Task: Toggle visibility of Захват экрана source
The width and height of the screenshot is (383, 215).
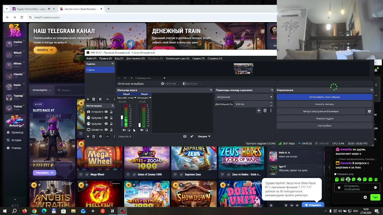Action: tap(106, 130)
